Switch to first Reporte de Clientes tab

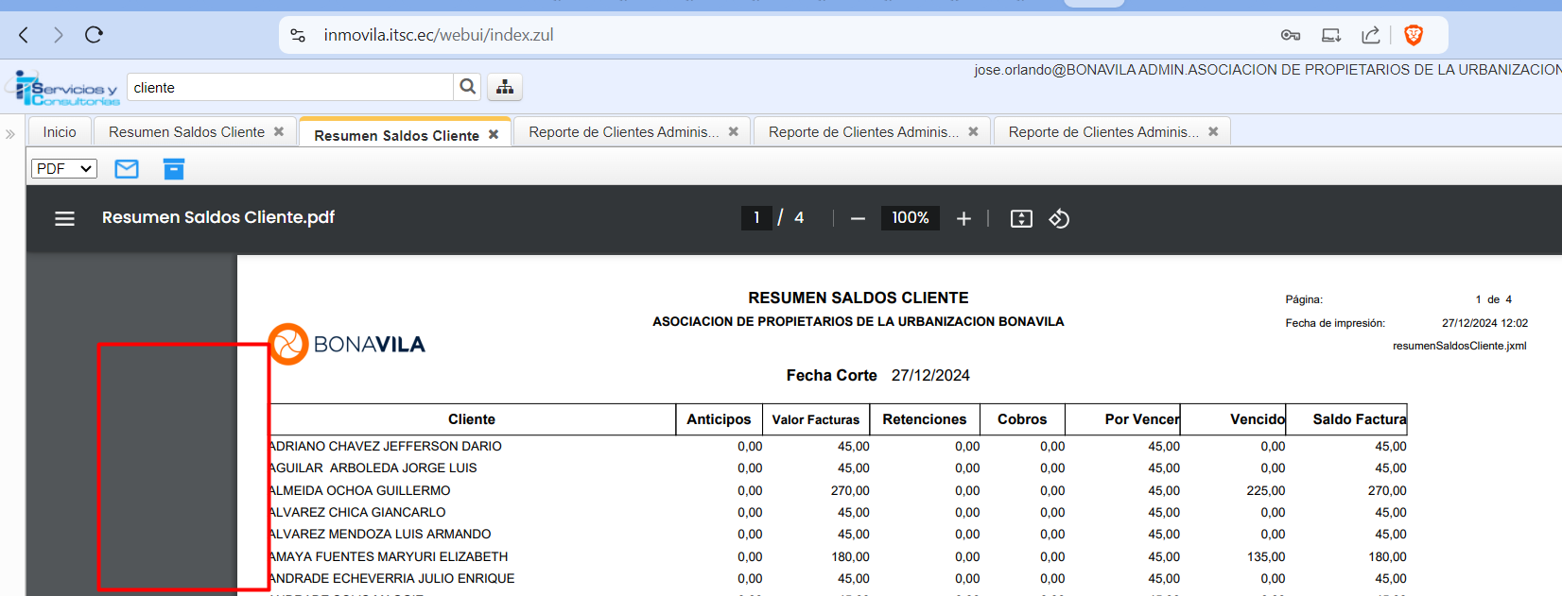[x=623, y=132]
